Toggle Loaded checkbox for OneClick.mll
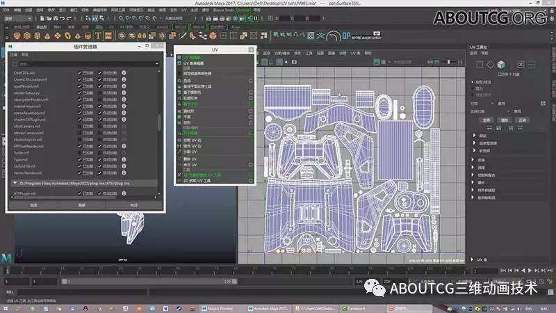556x313 pixels. pos(79,73)
